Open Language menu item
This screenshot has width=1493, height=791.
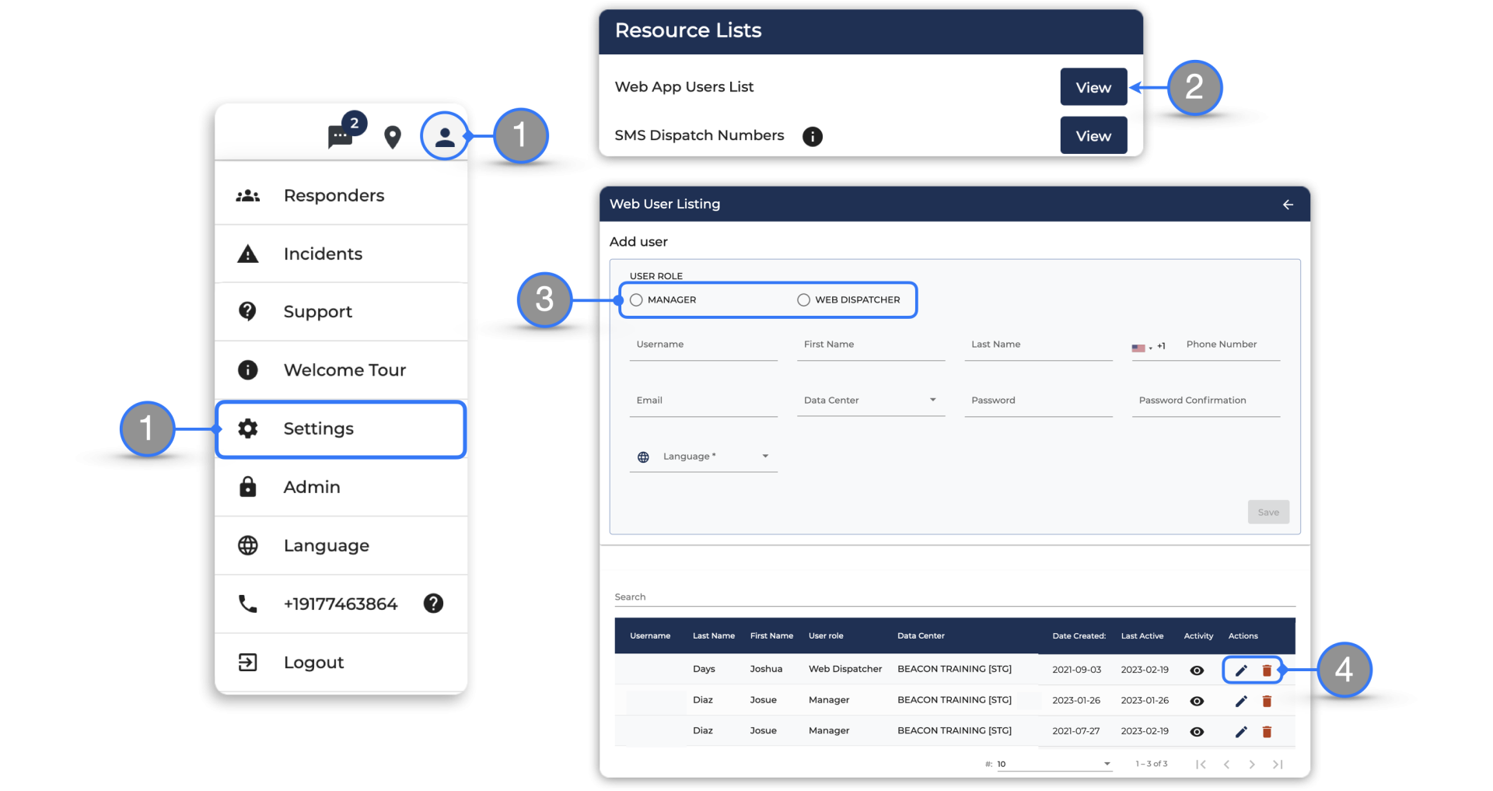click(341, 546)
